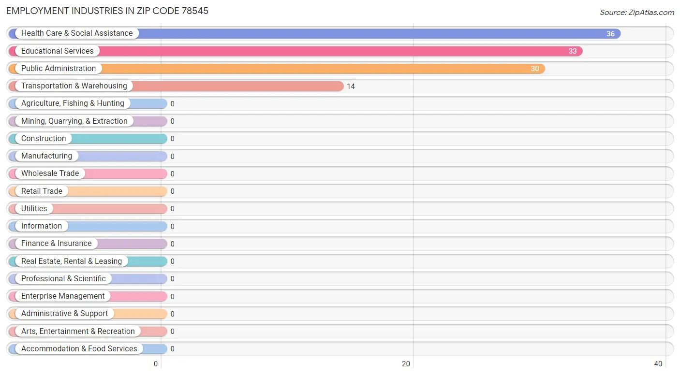This screenshot has width=680, height=375.
Task: Click the 0 value beside Utilities bar
Action: point(172,209)
